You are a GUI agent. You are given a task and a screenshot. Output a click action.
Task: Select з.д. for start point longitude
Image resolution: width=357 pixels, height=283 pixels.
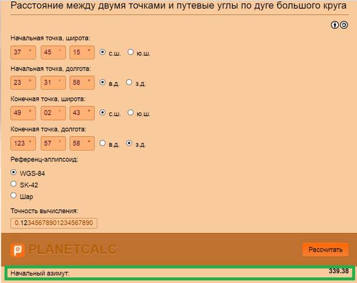coord(129,82)
